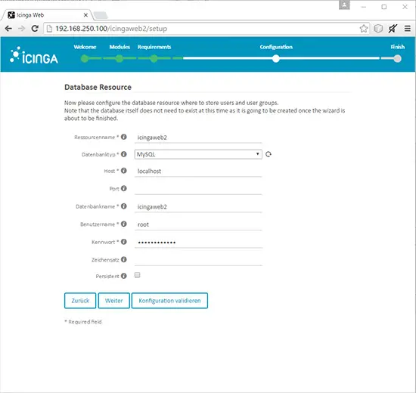Go to the Welcome wizard step
This screenshot has width=416, height=393.
(85, 47)
